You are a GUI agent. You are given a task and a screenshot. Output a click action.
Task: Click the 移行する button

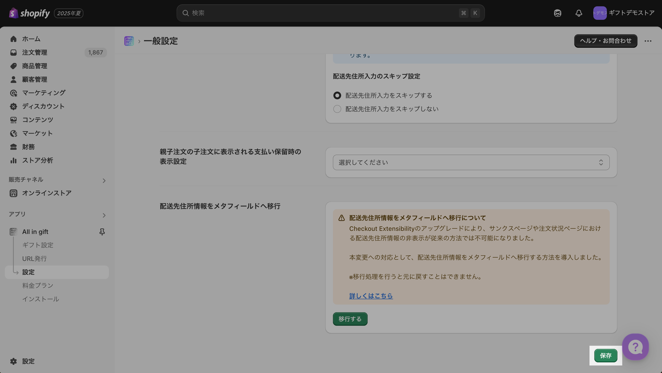tap(350, 319)
